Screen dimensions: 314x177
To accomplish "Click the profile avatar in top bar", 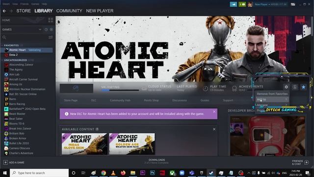I will (x=250, y=4).
